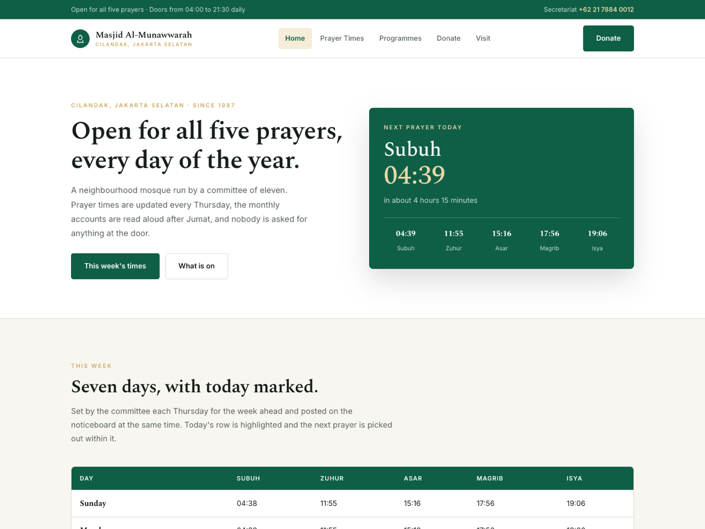Select the 04:39 Subuh time tile
Viewport: 705px width, 529px height.
click(x=406, y=240)
